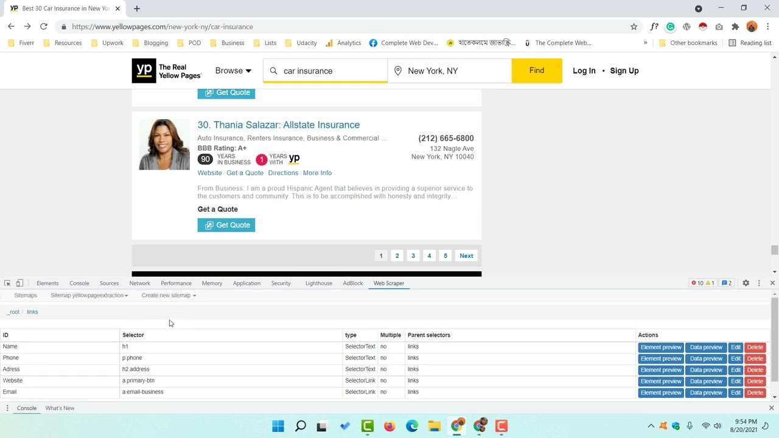Click the _root breadcrumb
779x438 pixels.
pos(13,312)
